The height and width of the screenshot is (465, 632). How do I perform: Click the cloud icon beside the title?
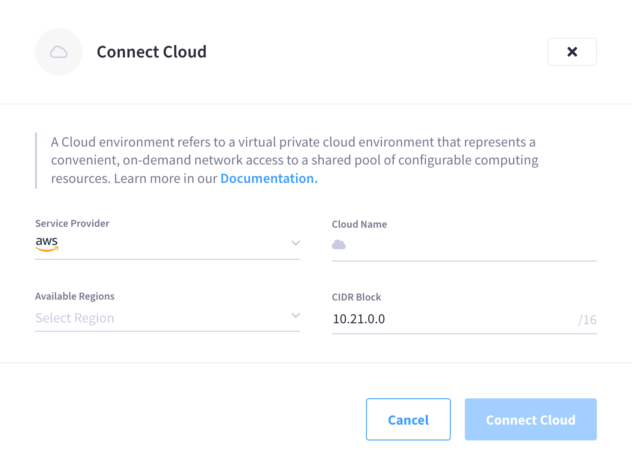point(59,52)
